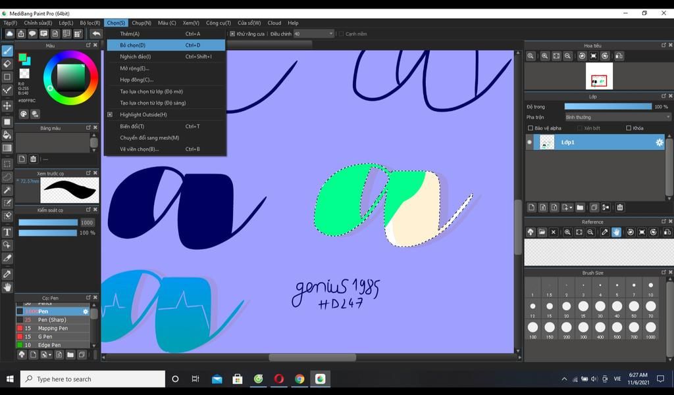Open the Xem(V) menu

pos(191,23)
